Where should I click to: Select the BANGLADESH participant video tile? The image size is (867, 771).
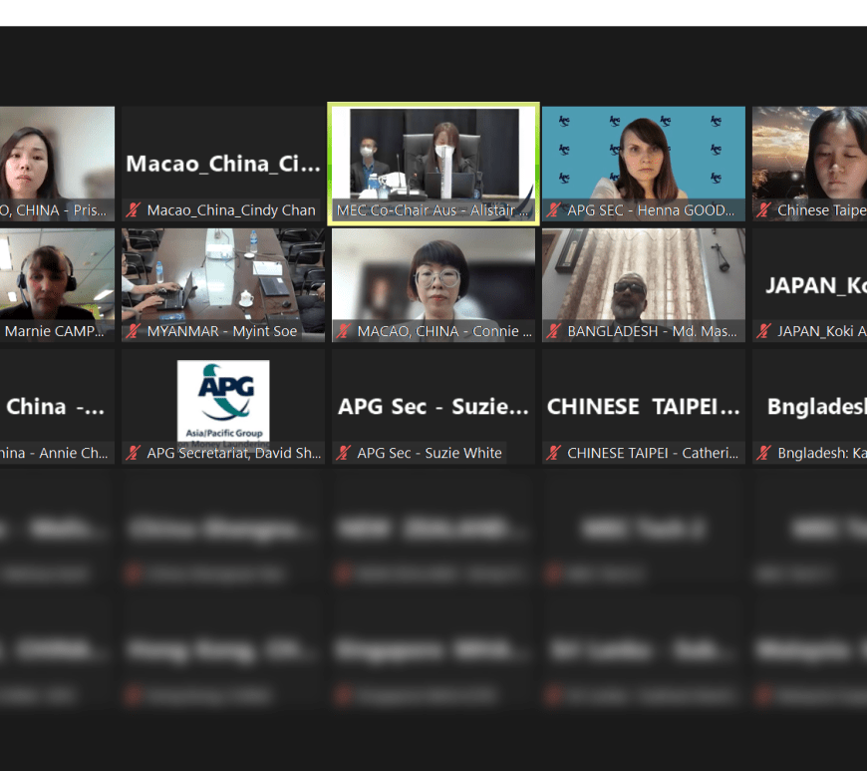pyautogui.click(x=643, y=276)
